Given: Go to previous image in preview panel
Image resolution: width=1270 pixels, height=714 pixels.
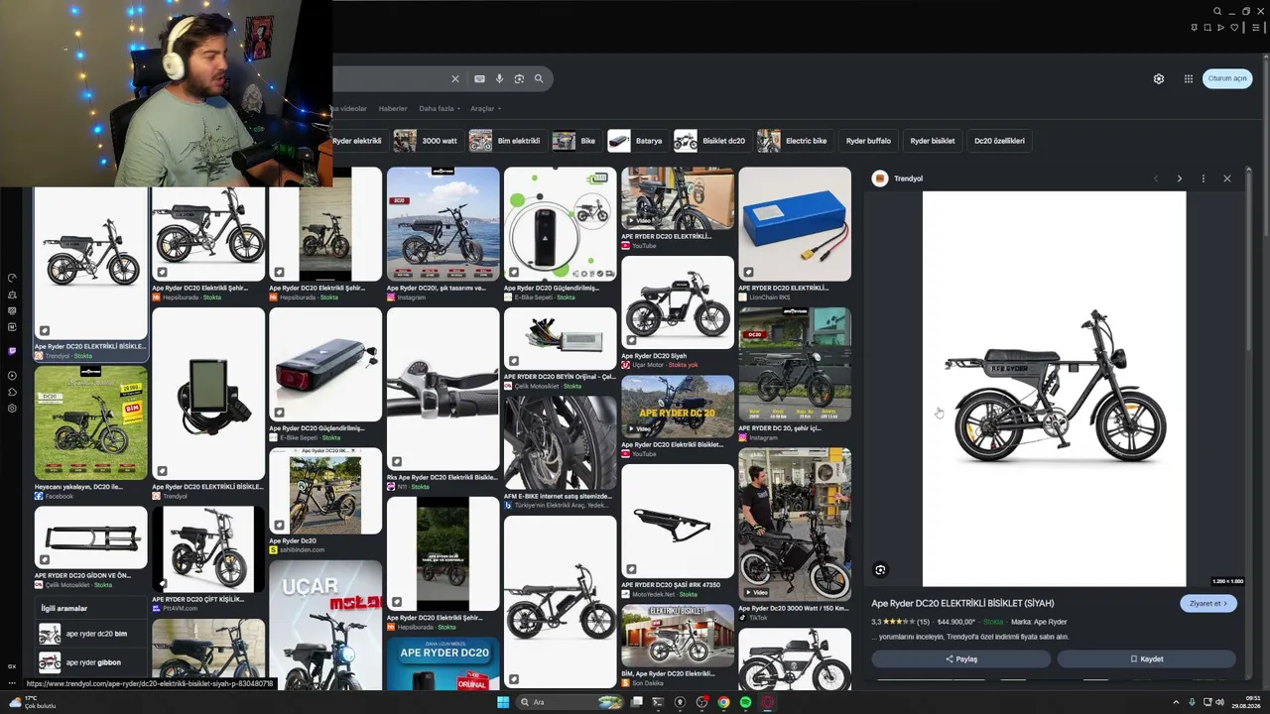Looking at the screenshot, I should tap(1155, 178).
